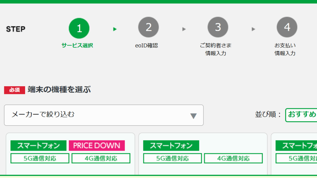Click the red 必須 required badge
The width and height of the screenshot is (317, 178).
click(14, 90)
